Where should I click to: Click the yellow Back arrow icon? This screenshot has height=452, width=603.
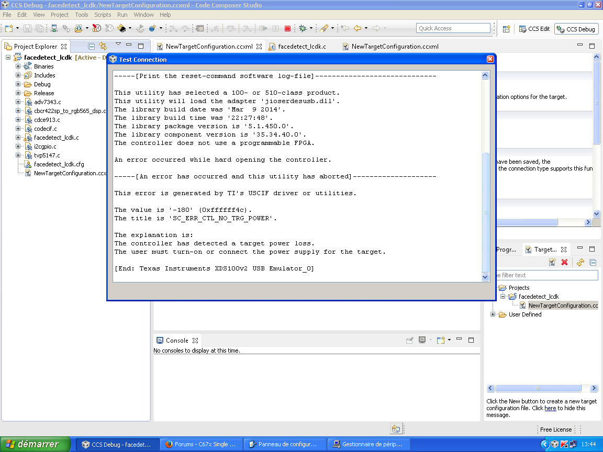click(x=358, y=28)
